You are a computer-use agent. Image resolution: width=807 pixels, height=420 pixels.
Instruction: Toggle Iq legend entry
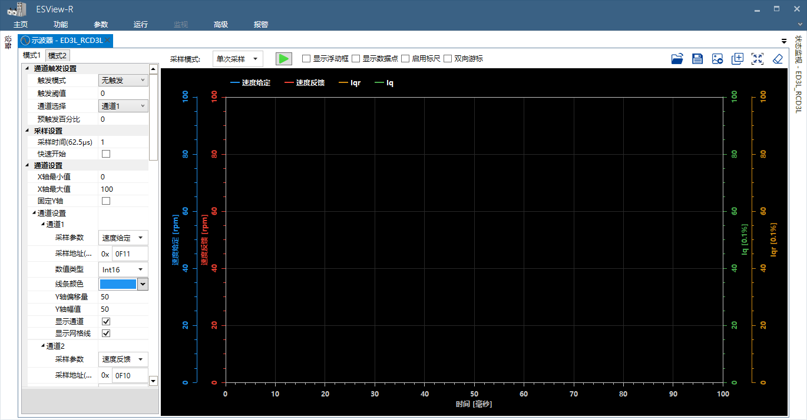click(384, 83)
